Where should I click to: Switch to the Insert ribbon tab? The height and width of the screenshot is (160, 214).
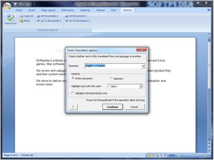32,10
